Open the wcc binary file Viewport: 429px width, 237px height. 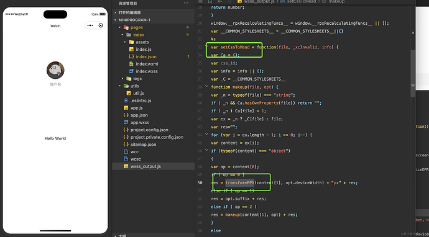pyautogui.click(x=134, y=151)
